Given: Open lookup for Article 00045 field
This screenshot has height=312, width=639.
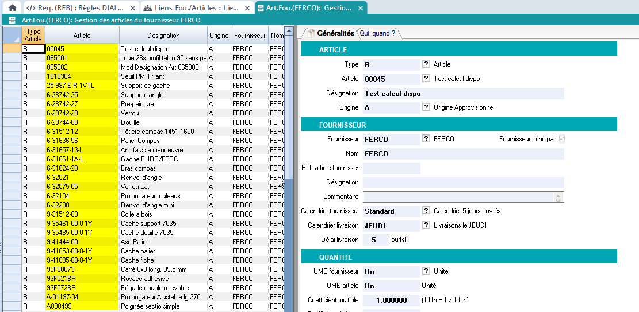Looking at the screenshot, I should tap(426, 79).
